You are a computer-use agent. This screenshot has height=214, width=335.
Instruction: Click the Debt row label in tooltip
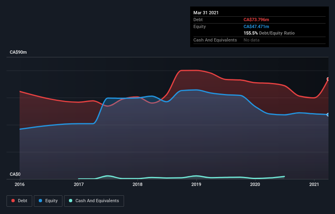point(198,20)
